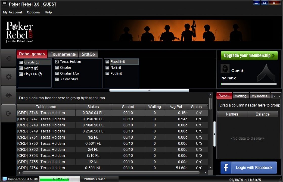
Task: Toggle the Points (p) checkbox
Action: [x=21, y=68]
